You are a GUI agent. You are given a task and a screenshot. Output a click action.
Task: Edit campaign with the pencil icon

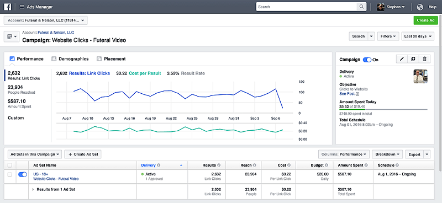(402, 59)
